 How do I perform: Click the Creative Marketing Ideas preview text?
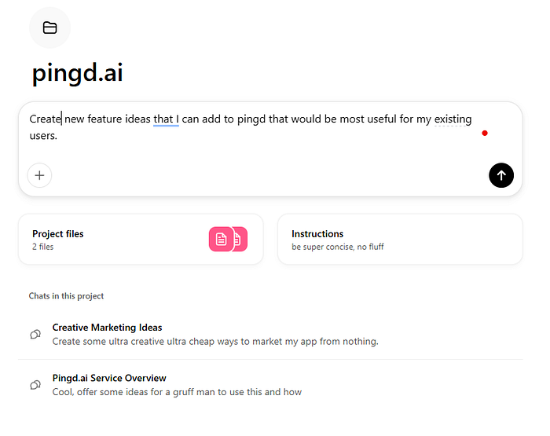point(215,341)
